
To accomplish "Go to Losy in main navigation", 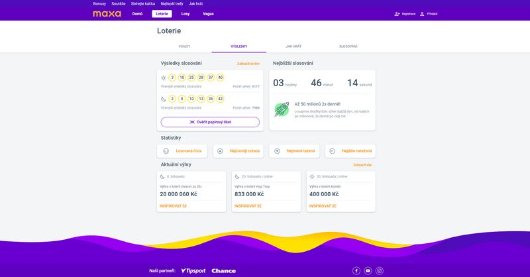I will [185, 13].
